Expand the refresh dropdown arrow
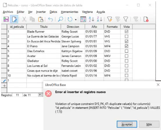This screenshot has width=161, height=130. 76,19
